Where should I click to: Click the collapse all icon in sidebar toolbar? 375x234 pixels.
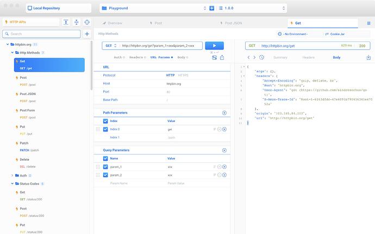click(76, 22)
